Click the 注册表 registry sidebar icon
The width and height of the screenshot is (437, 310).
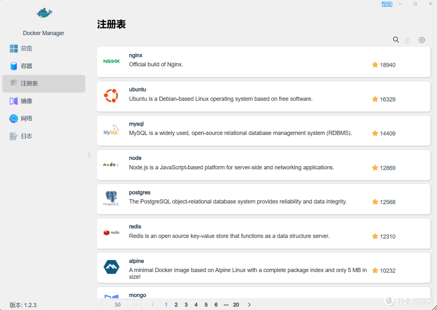click(x=13, y=83)
